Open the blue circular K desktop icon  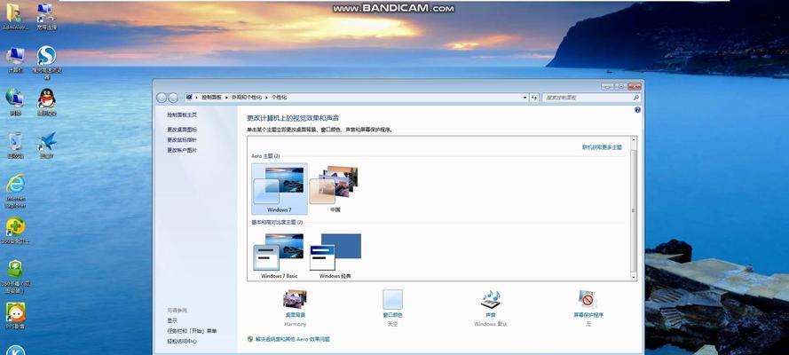(16, 350)
